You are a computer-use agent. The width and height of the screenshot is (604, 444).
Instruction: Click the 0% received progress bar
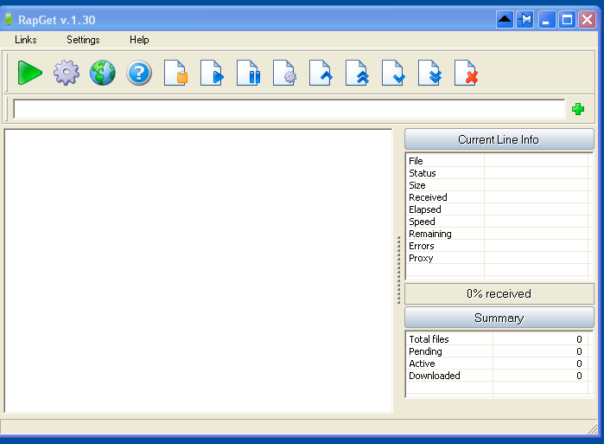(x=499, y=294)
